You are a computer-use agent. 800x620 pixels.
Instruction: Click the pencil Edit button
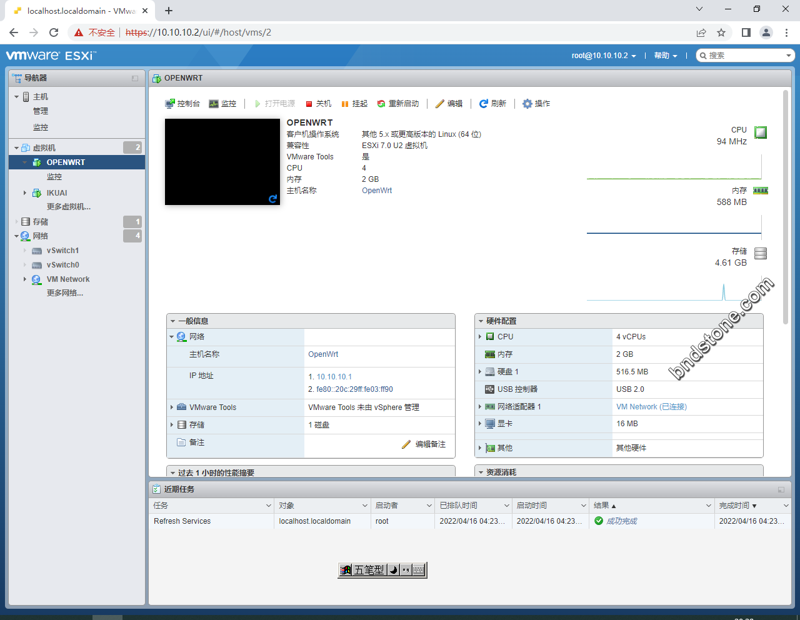[449, 104]
